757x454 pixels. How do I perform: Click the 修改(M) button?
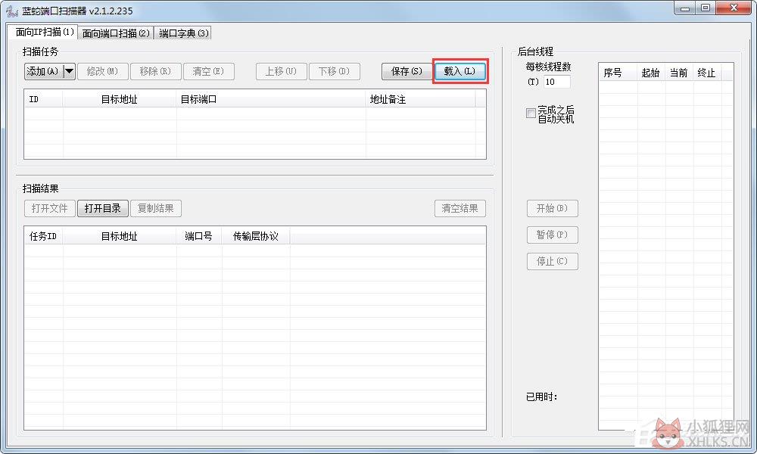(x=102, y=71)
